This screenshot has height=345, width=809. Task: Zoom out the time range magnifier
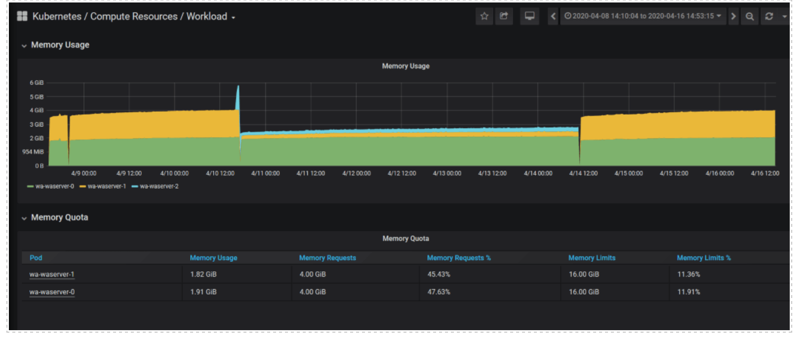pos(750,16)
